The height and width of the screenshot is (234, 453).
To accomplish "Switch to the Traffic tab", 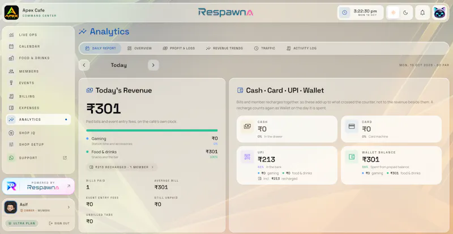I will (264, 48).
